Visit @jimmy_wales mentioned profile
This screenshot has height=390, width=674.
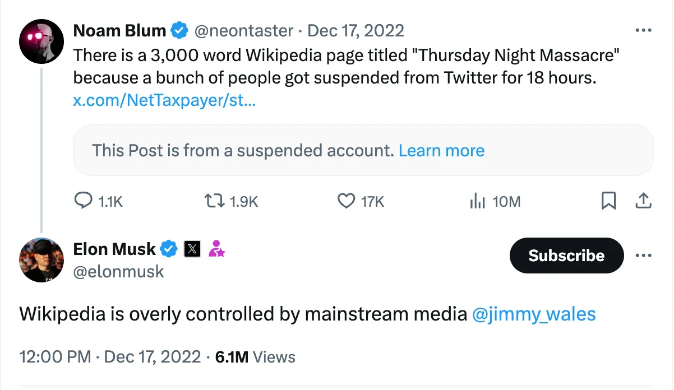534,315
